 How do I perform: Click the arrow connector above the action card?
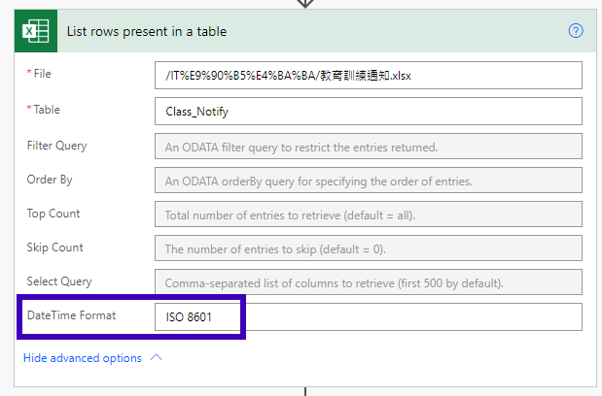tap(305, 4)
